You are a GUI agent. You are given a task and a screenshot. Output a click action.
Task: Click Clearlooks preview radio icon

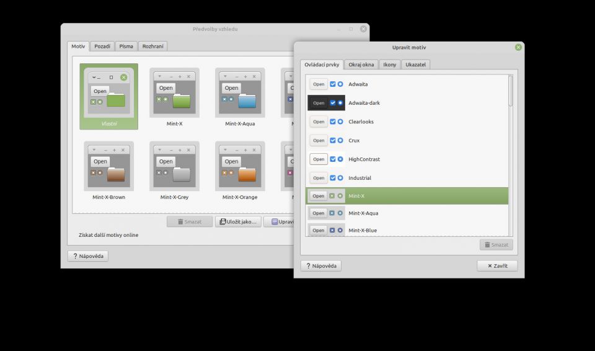[340, 122]
